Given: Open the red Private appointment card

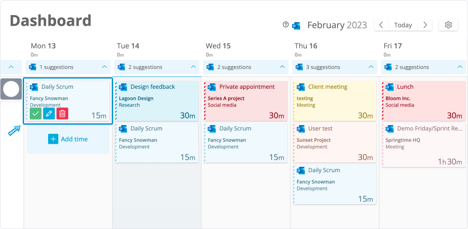Looking at the screenshot, I should [246, 100].
